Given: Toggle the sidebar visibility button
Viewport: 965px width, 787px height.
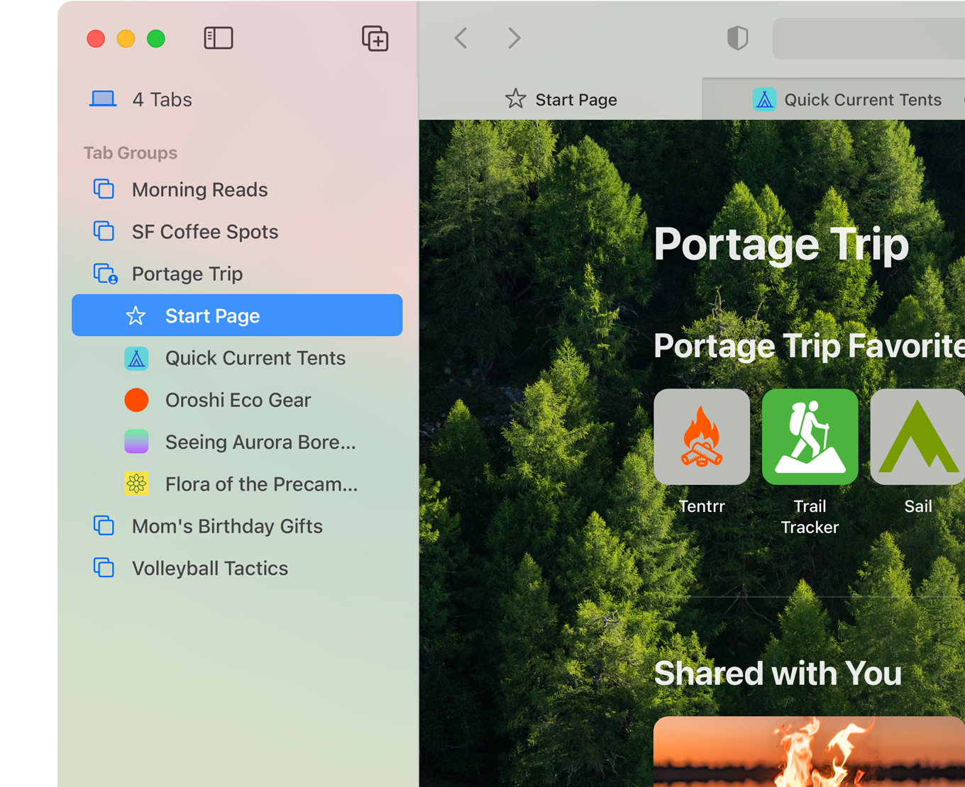Looking at the screenshot, I should [219, 38].
